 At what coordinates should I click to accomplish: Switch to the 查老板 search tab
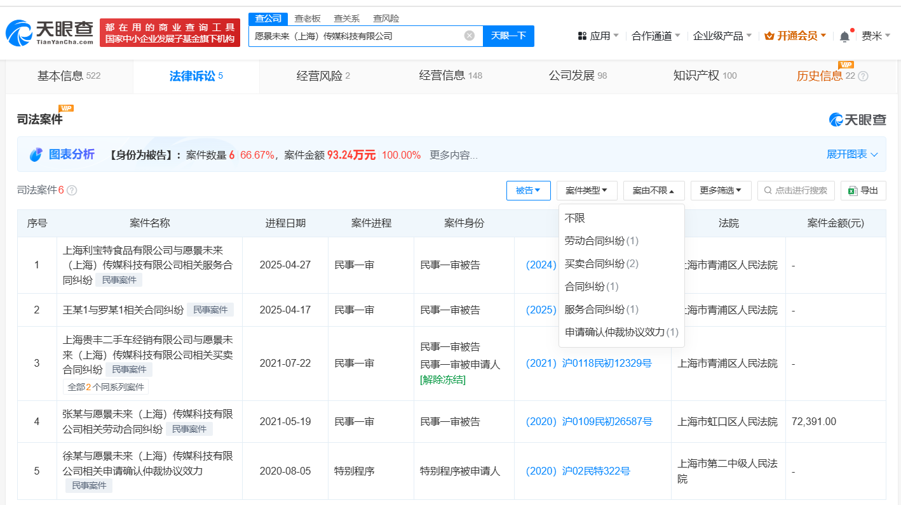pos(307,18)
